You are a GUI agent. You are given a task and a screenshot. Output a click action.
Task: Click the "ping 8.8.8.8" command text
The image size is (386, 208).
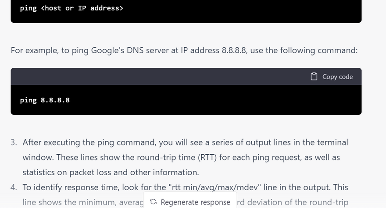tap(45, 100)
